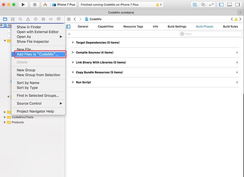244x177 pixels.
Task: Switch to Version editor
Action: coord(211,5)
